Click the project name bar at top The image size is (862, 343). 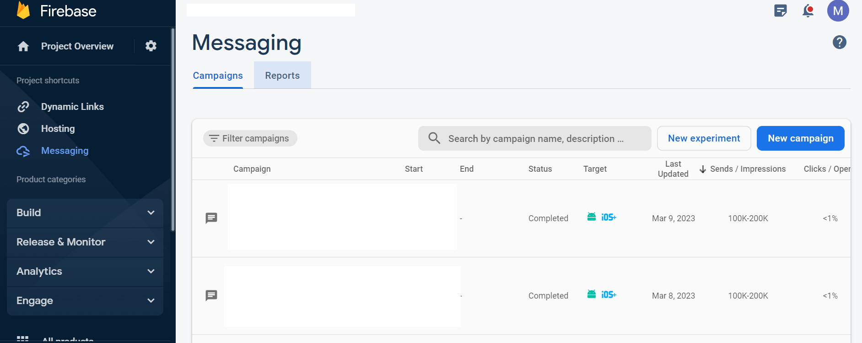[271, 10]
